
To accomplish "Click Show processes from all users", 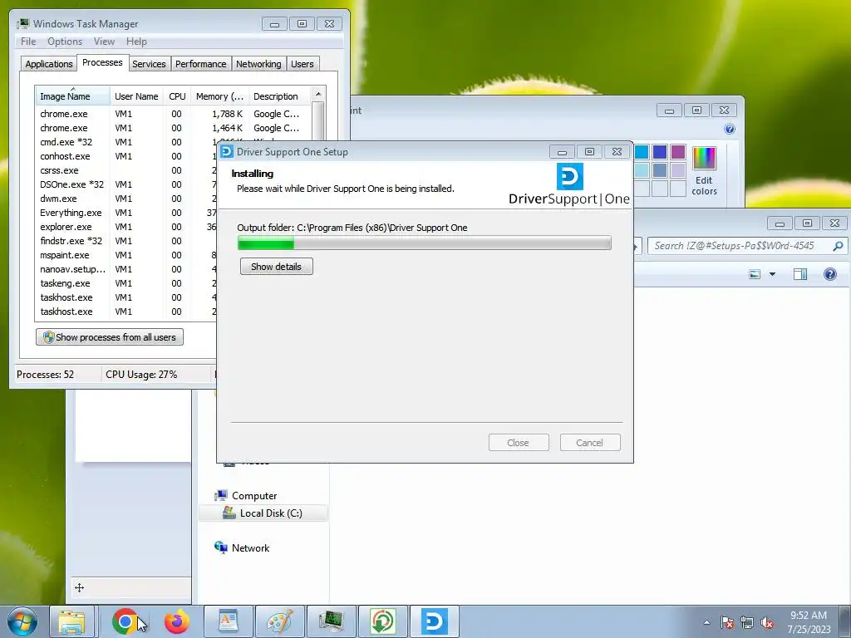I will click(110, 337).
